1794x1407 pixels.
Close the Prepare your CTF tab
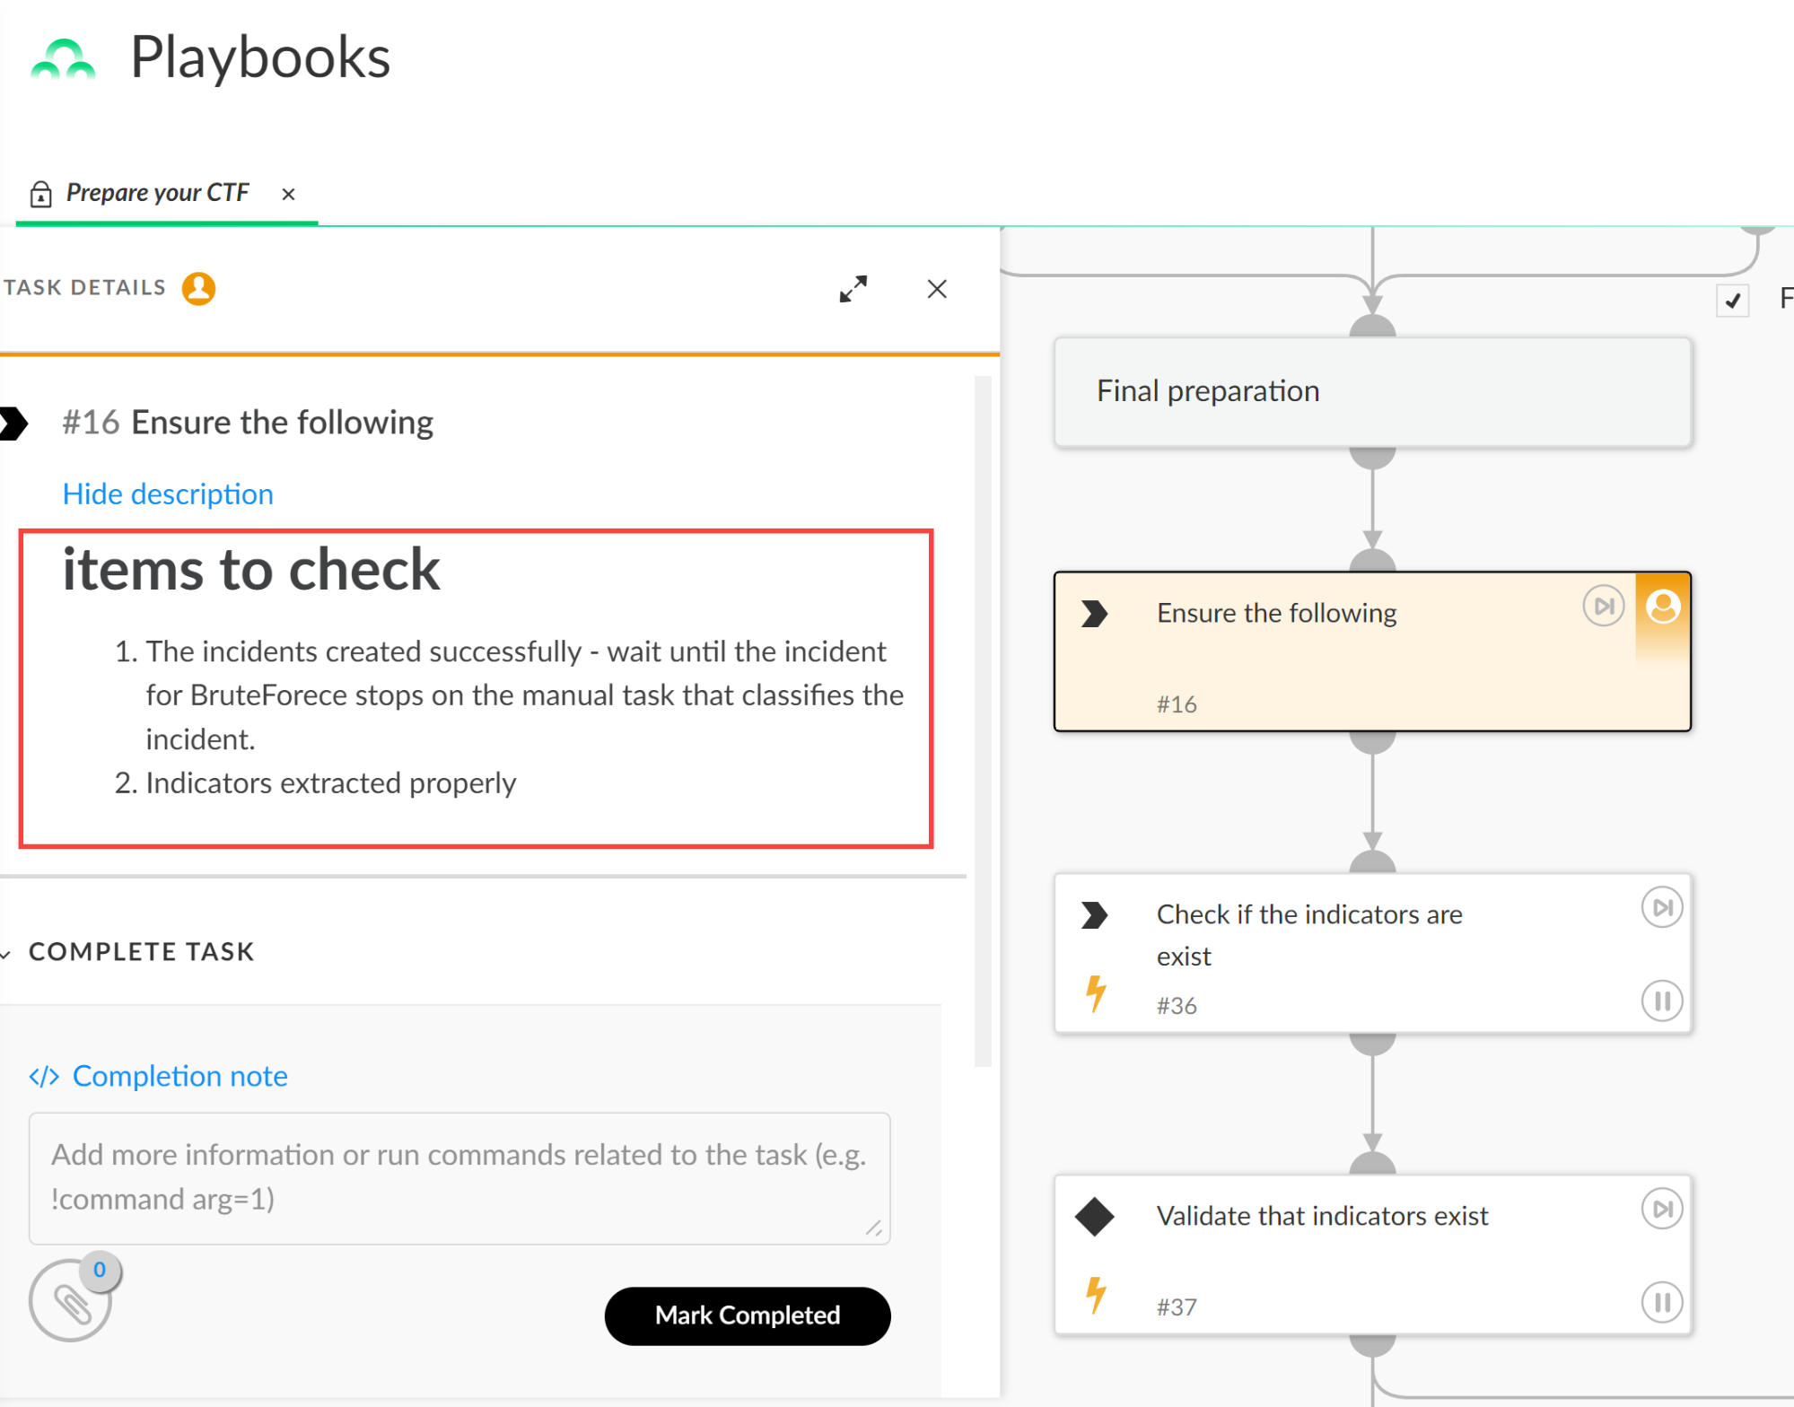click(288, 194)
